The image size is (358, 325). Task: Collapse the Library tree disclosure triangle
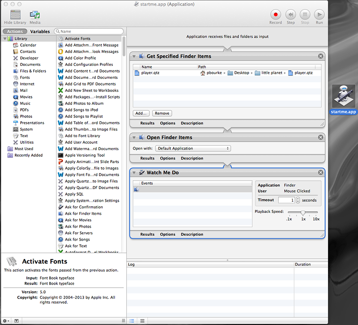(5, 39)
